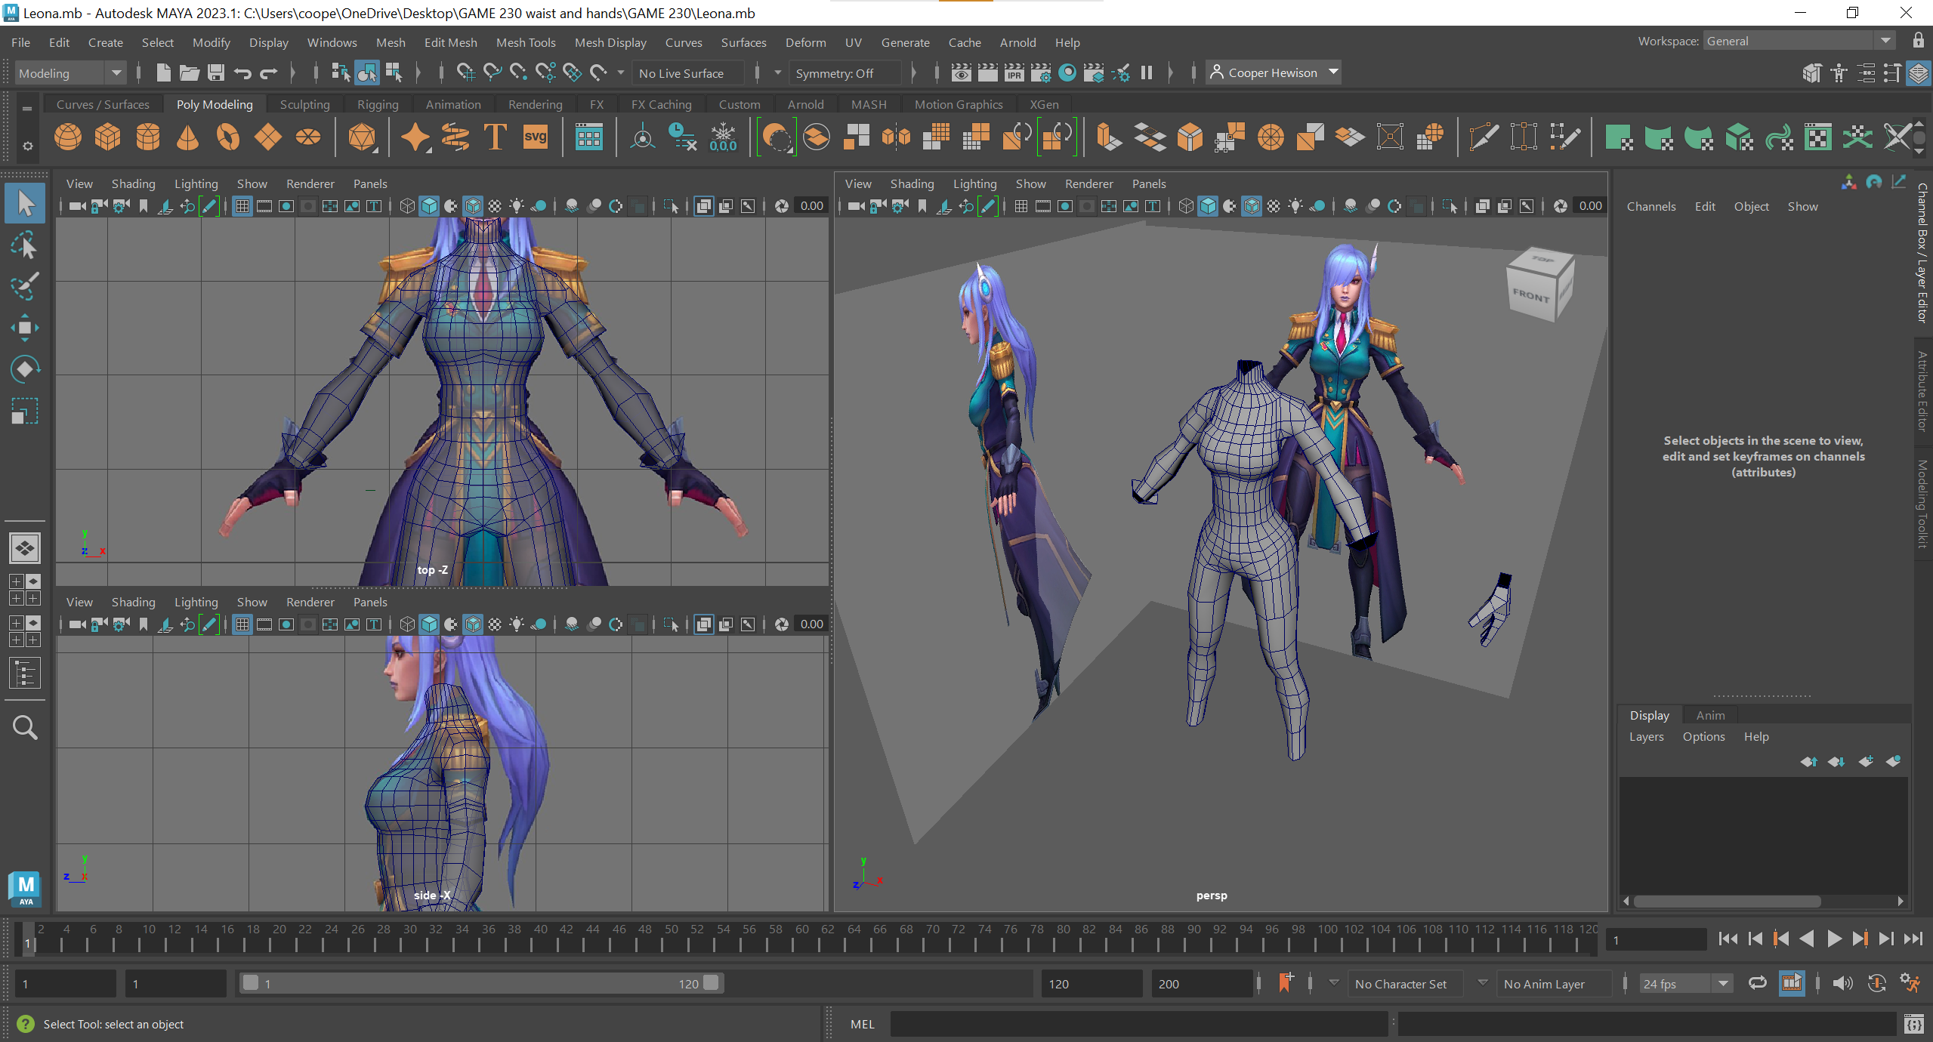The image size is (1933, 1042).
Task: Open Layers menu in the layer editor
Action: click(1646, 736)
